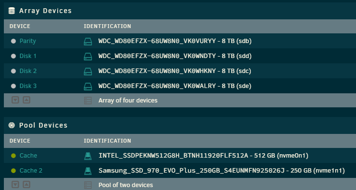This screenshot has height=190, width=356.
Task: Spin down pool devices with down-arrow button
Action: 15,184
